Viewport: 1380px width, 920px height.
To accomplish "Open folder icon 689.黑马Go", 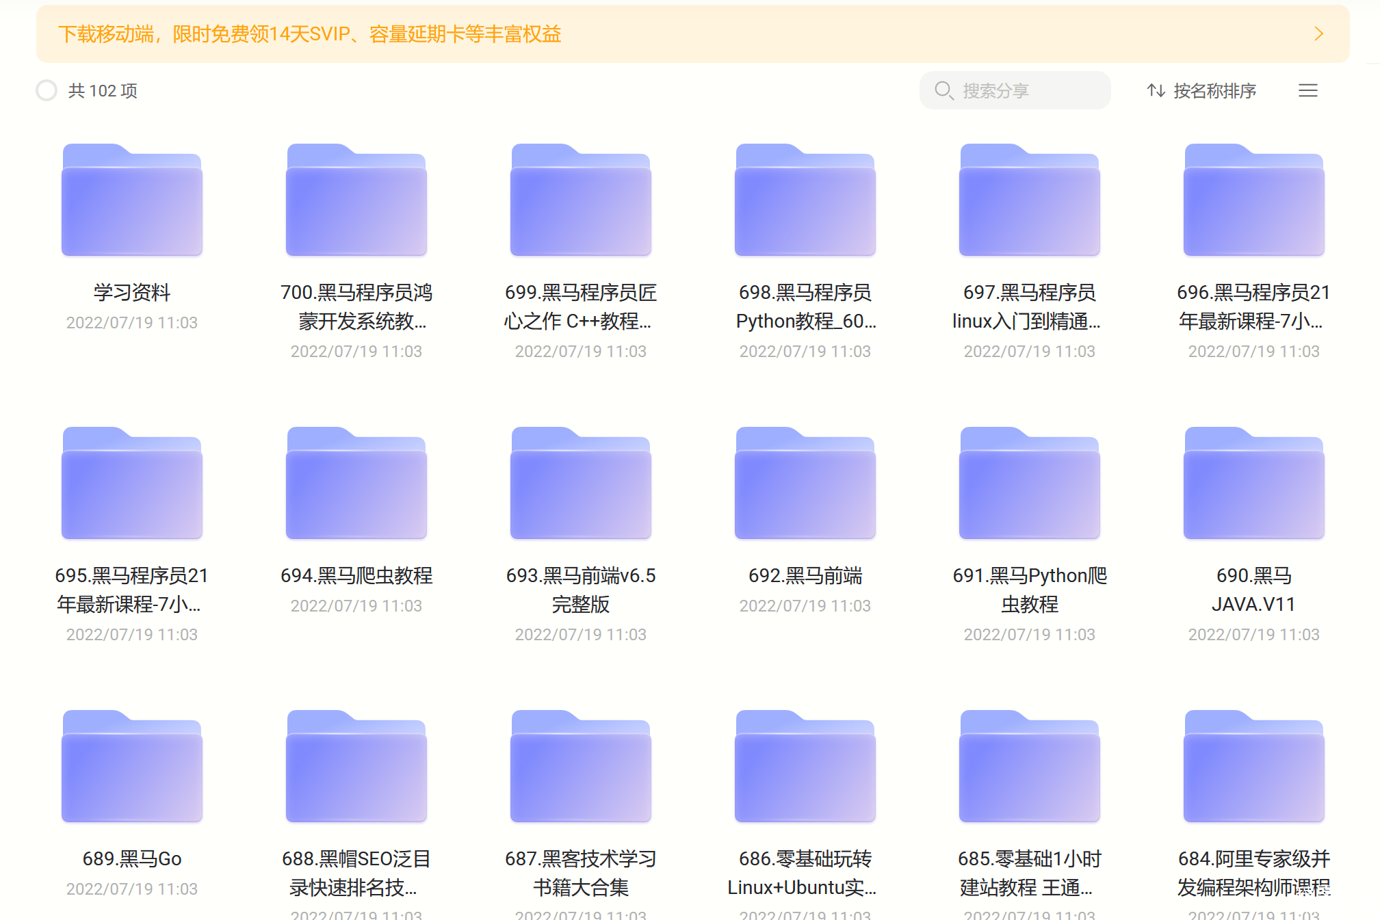I will (x=132, y=766).
